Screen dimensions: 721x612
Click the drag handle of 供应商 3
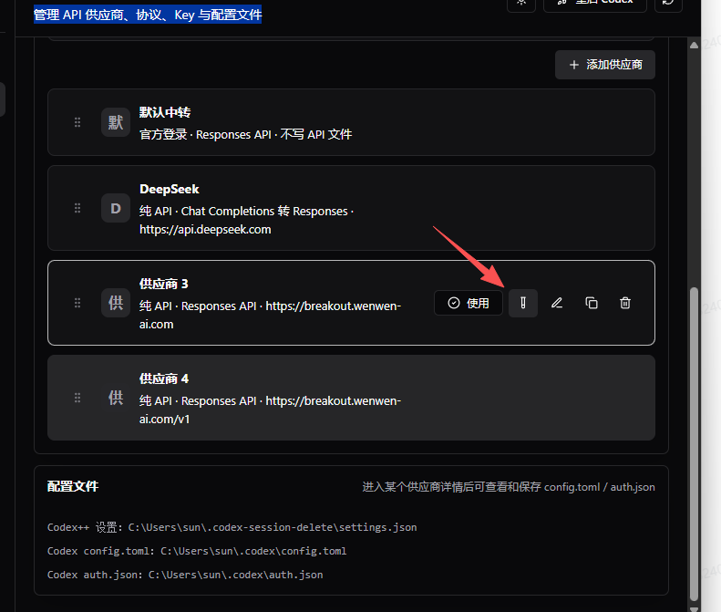click(77, 303)
